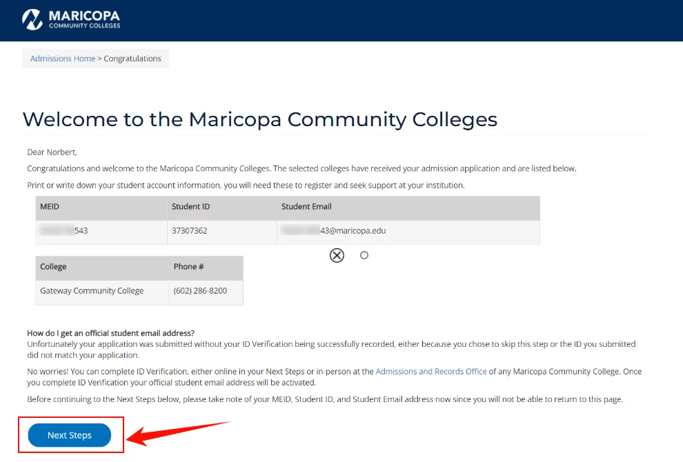Select the Congratulations breadcrumb item

(132, 59)
